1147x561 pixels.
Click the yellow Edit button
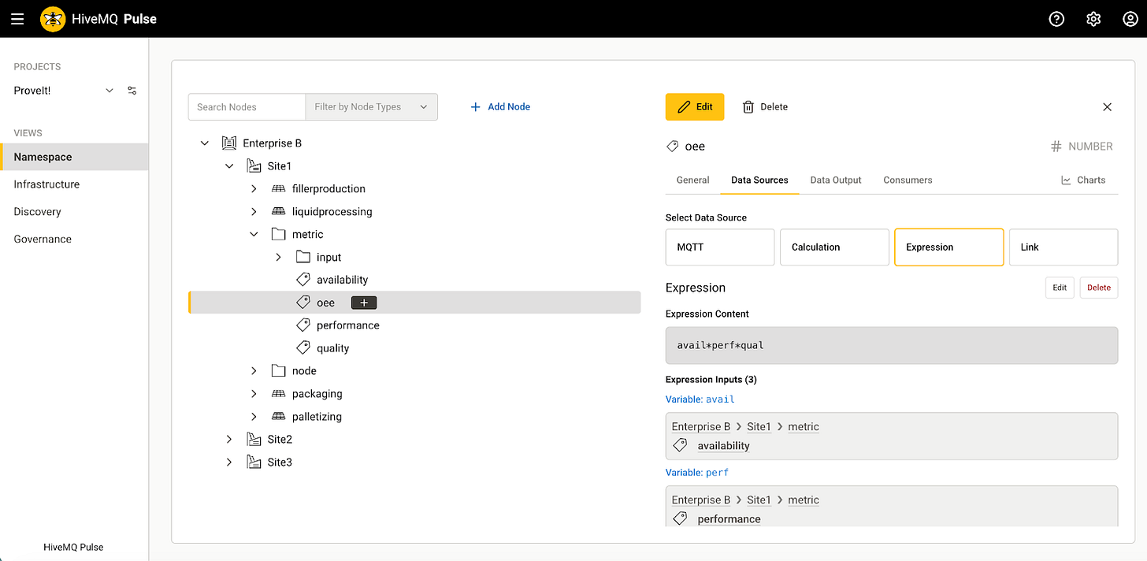695,107
